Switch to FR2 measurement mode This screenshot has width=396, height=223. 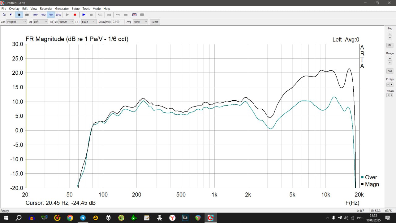(x=43, y=15)
